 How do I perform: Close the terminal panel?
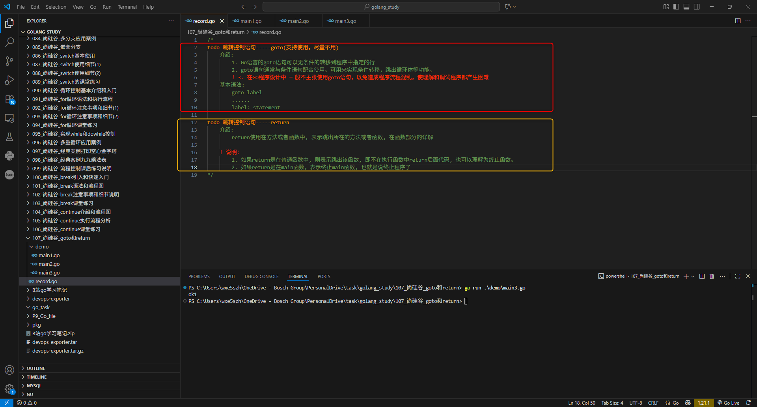click(748, 276)
